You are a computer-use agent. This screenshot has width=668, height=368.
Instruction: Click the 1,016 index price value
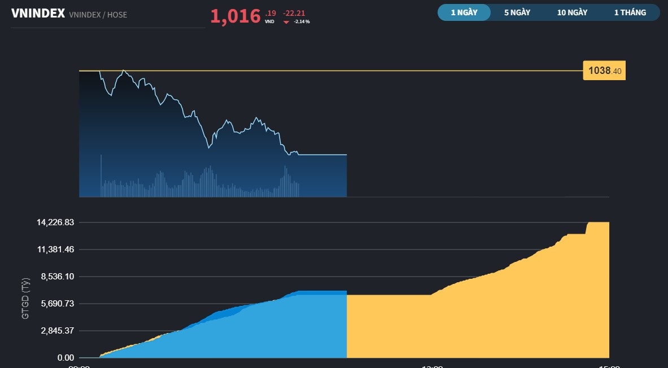[x=235, y=16]
